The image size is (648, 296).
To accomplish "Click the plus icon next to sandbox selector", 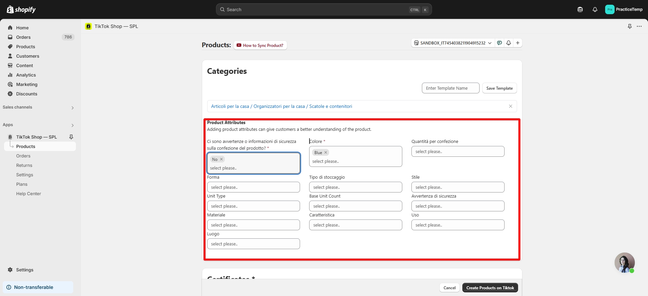I will point(517,43).
